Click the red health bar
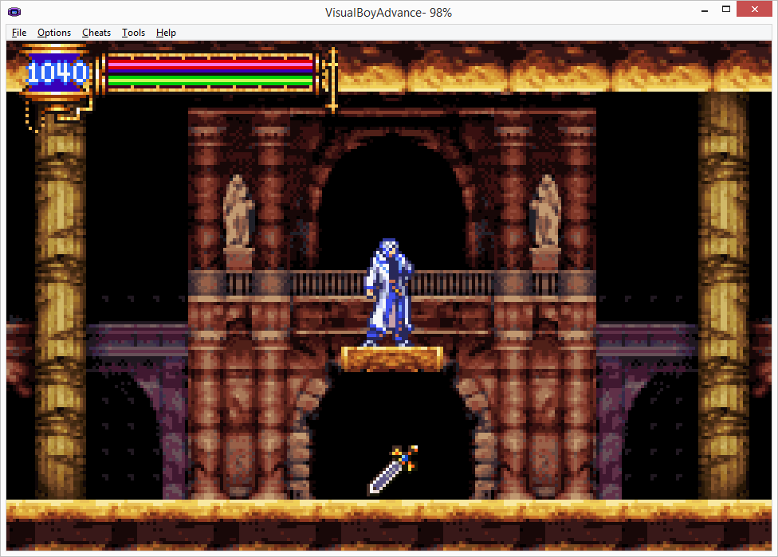This screenshot has height=557, width=778. [x=210, y=64]
